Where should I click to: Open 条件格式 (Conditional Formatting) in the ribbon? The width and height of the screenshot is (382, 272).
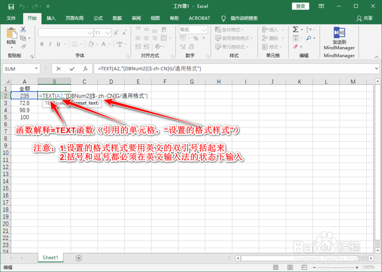[x=228, y=29]
